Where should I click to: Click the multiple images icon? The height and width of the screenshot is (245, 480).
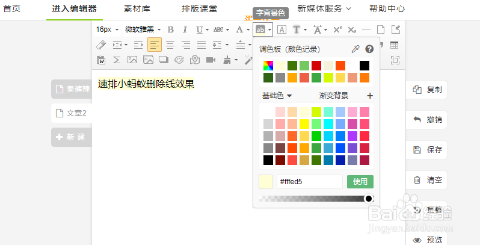148,60
